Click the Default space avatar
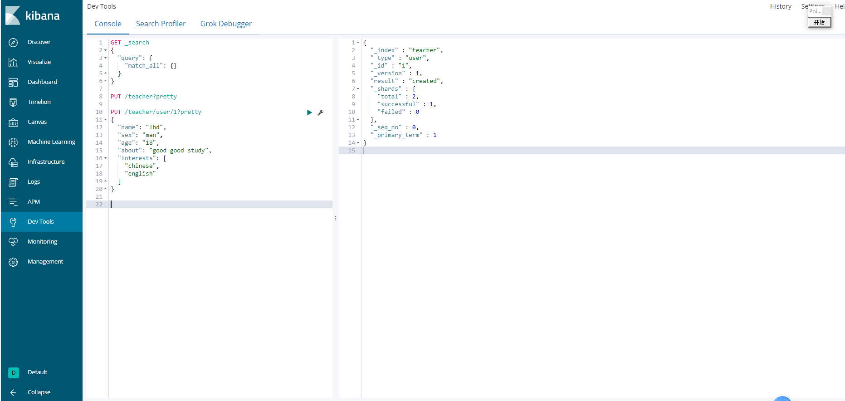This screenshot has height=401, width=845. (14, 372)
